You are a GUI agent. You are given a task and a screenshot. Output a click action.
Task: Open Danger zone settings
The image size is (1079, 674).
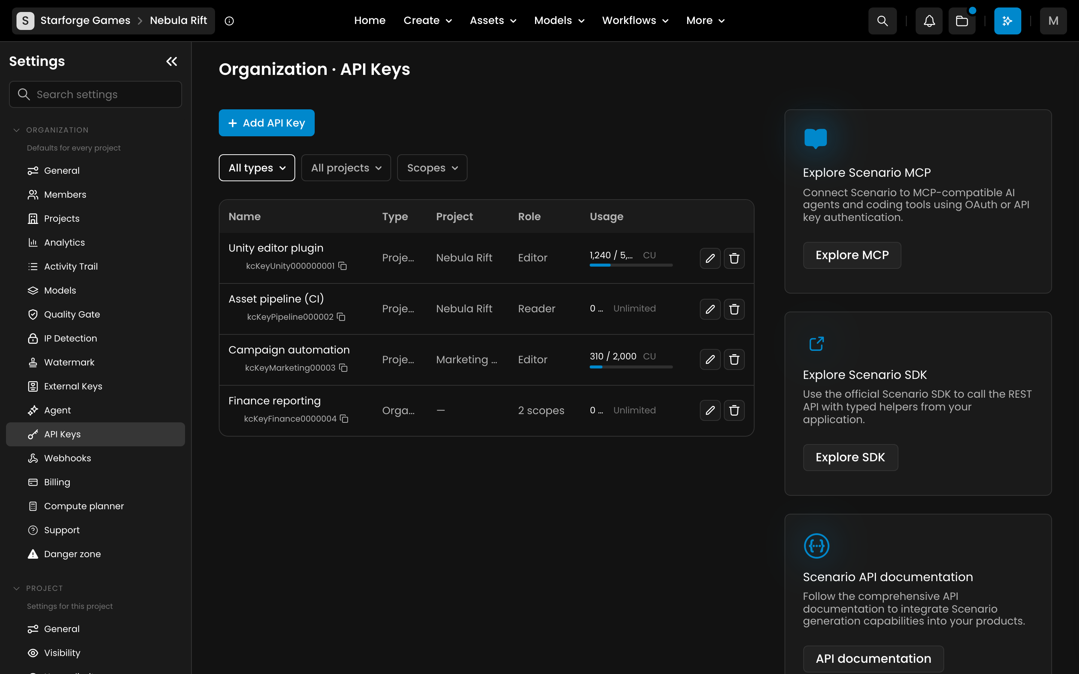click(x=96, y=554)
